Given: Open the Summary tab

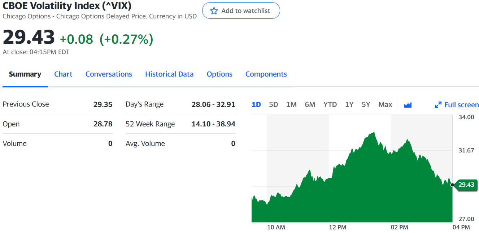Looking at the screenshot, I should click(x=25, y=74).
